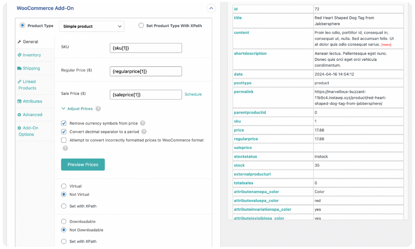Collapse the WooCommerce Add-On panel

click(211, 8)
